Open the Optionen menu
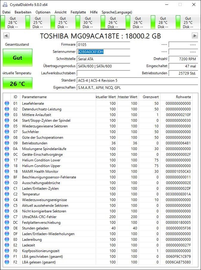Screen dimensions: 201x270 click(x=43, y=12)
